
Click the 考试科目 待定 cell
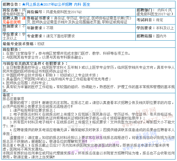155,20
